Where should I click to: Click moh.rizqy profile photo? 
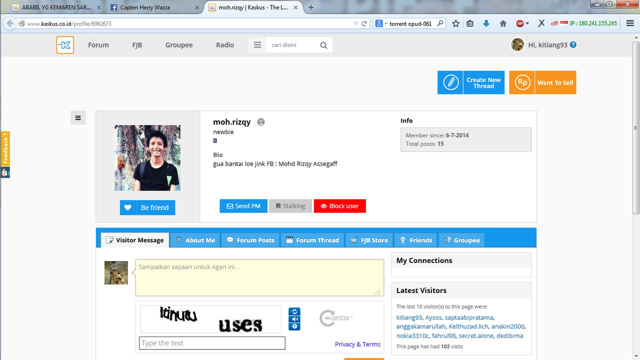[147, 158]
